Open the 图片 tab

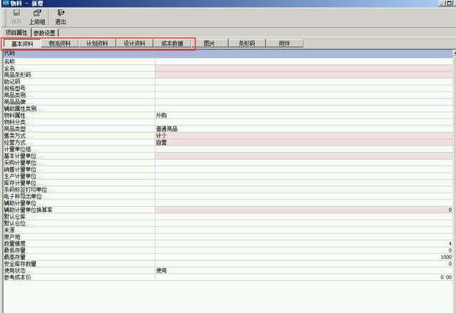point(209,43)
